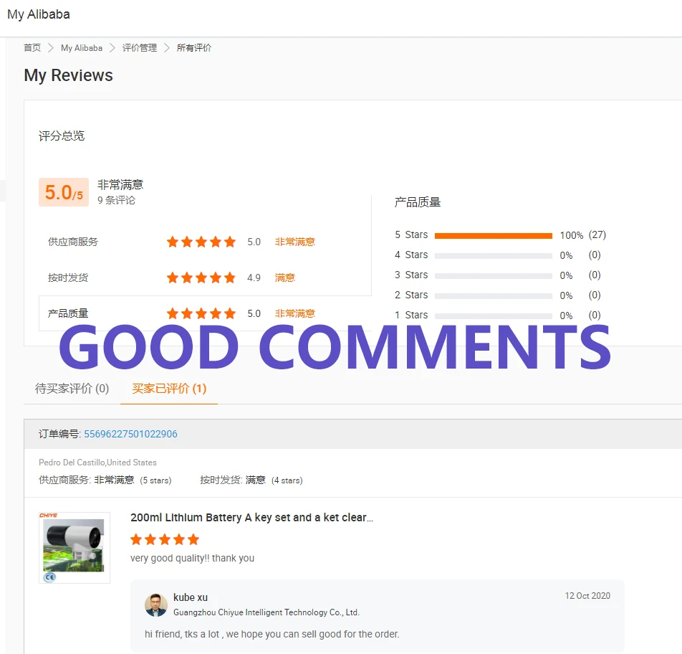
Task: Click the 4 Stars rating bar
Action: point(493,255)
